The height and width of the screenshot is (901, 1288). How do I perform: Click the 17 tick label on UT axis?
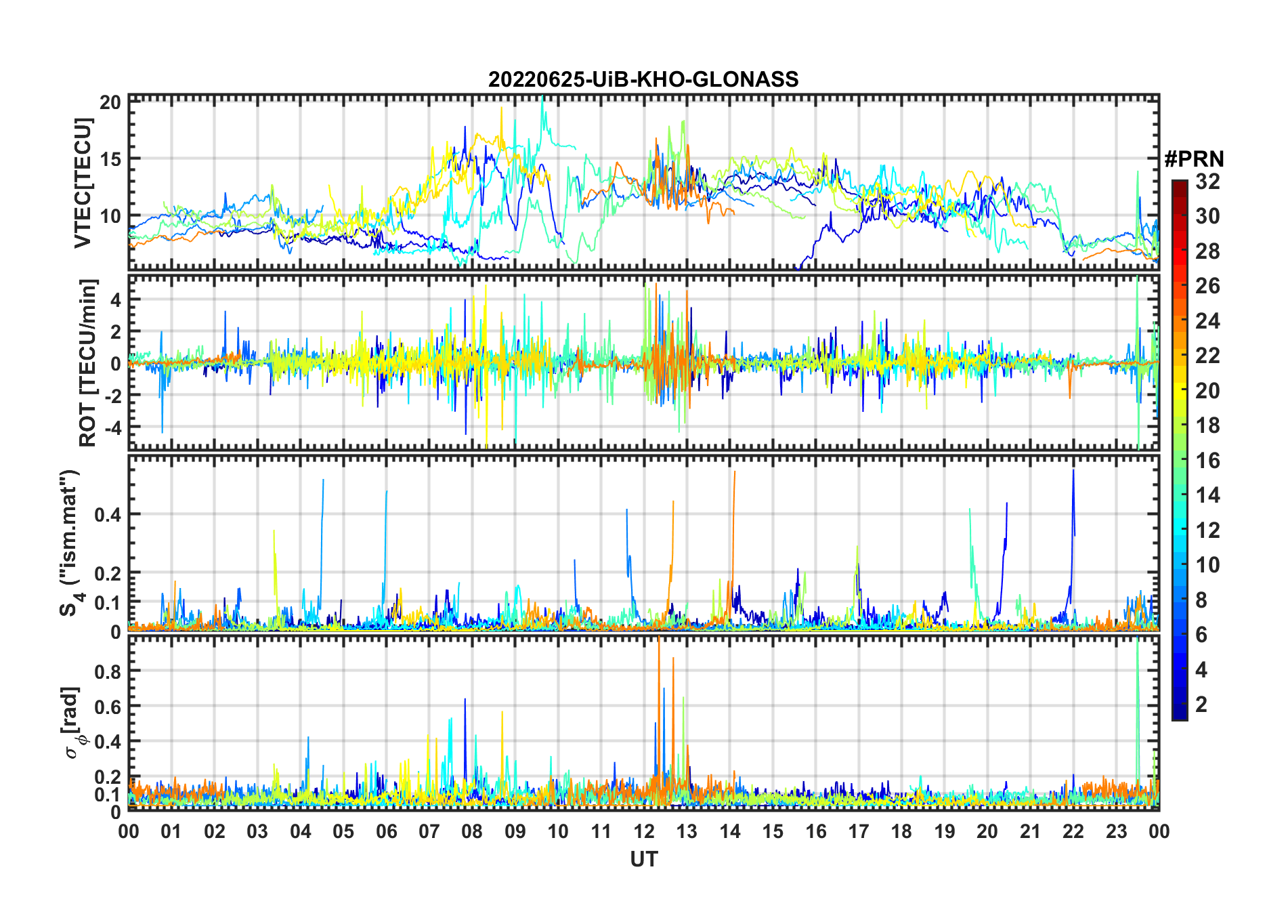[x=859, y=831]
